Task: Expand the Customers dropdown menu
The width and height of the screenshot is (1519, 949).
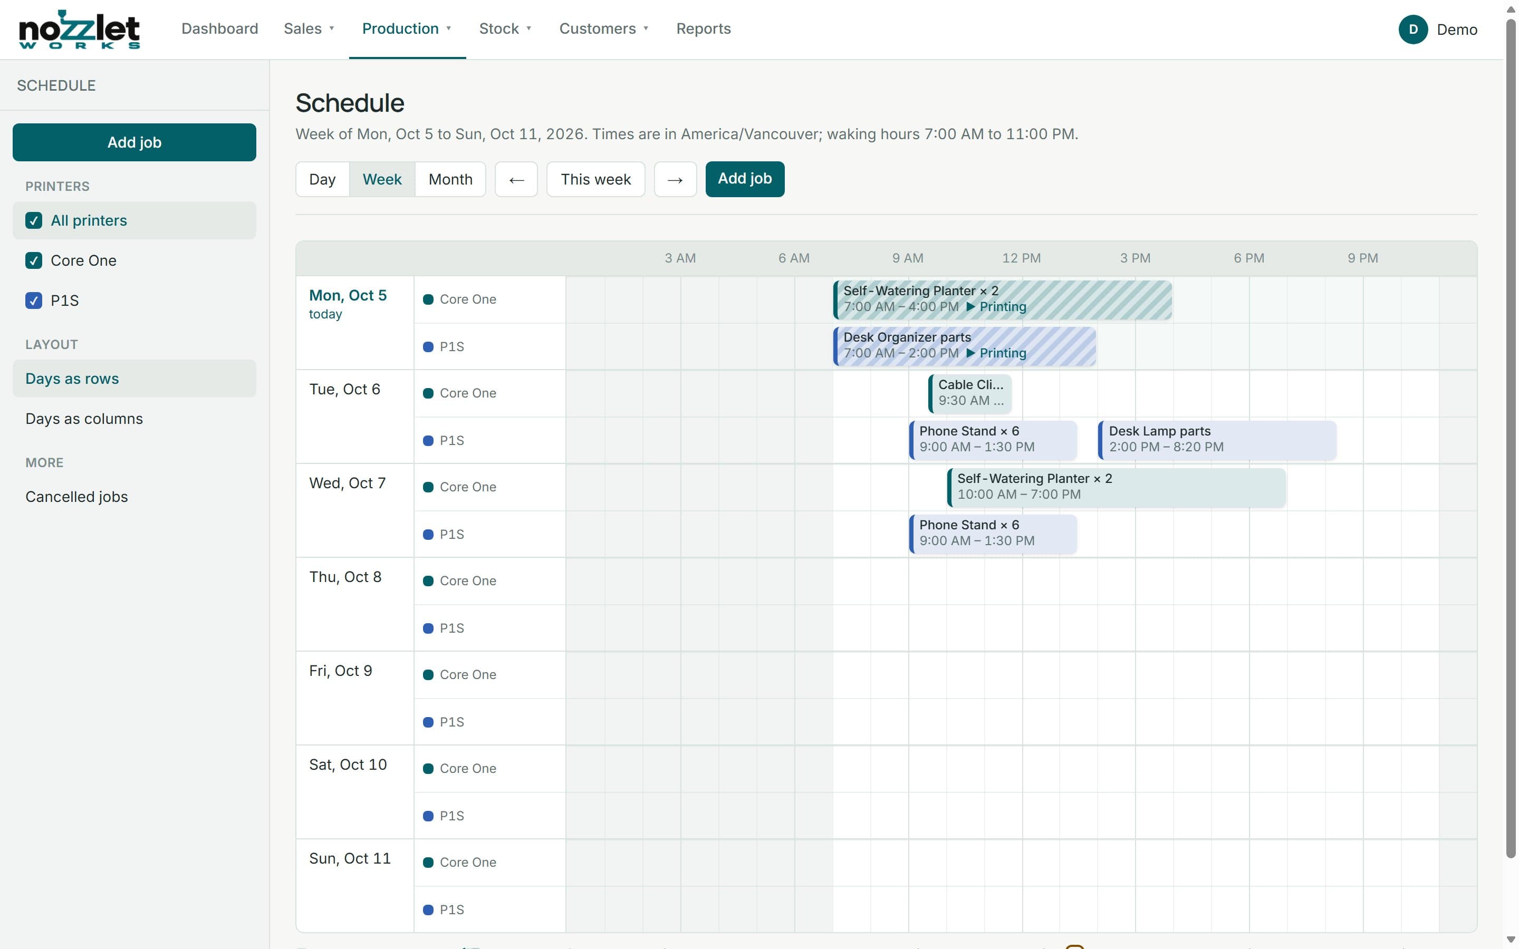Action: 604,29
